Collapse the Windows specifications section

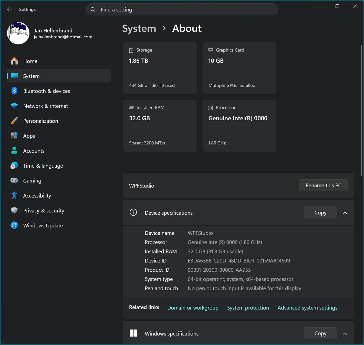[x=345, y=333]
